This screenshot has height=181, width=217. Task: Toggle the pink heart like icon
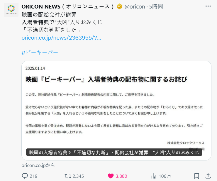pos(111,176)
